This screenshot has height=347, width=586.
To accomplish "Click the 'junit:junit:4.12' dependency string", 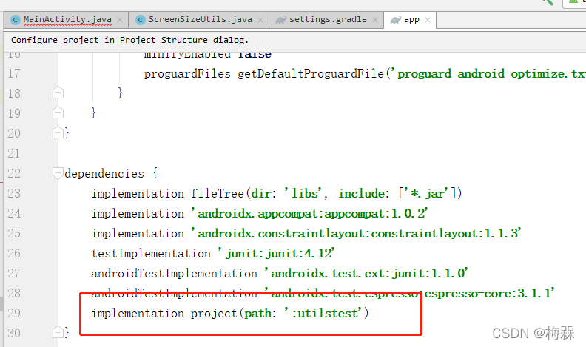I will (x=276, y=253).
